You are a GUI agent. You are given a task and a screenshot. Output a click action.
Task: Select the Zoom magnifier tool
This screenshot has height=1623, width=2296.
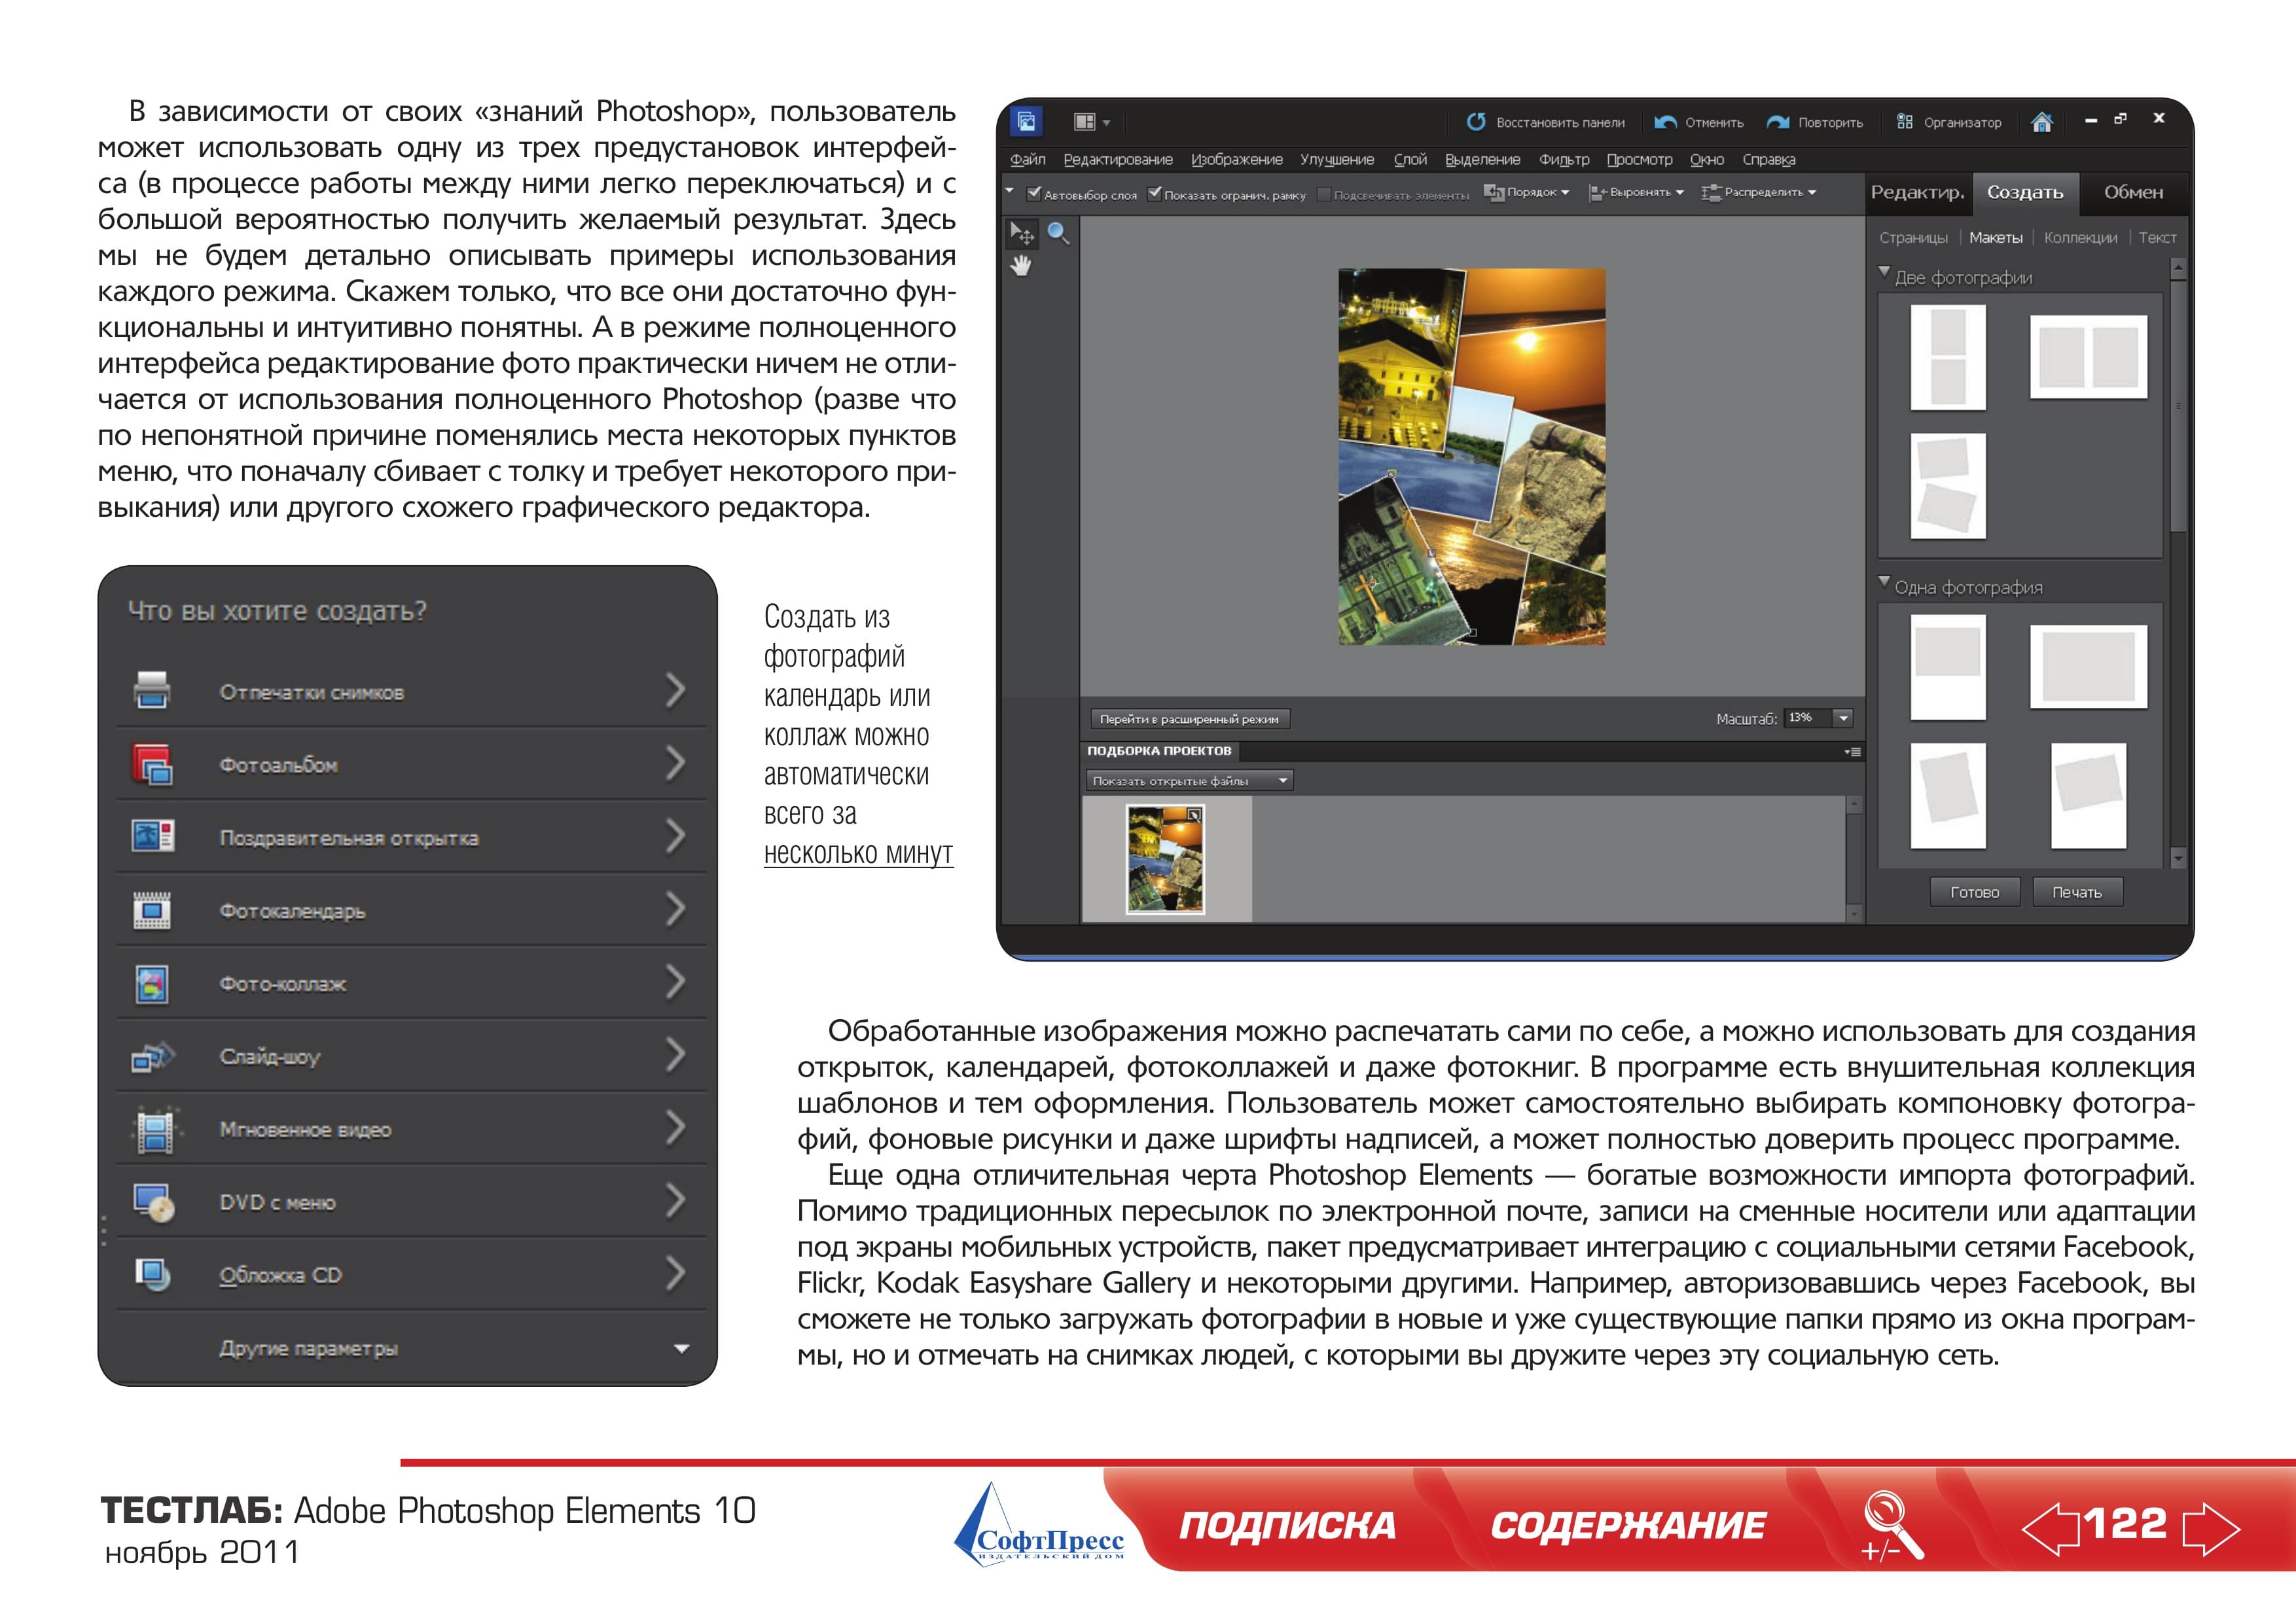[1058, 234]
